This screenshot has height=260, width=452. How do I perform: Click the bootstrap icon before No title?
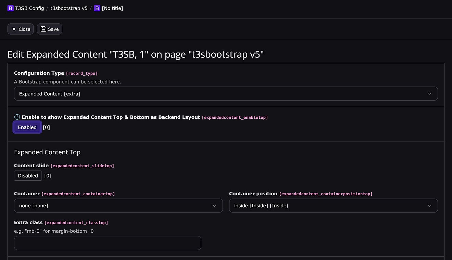pos(97,8)
